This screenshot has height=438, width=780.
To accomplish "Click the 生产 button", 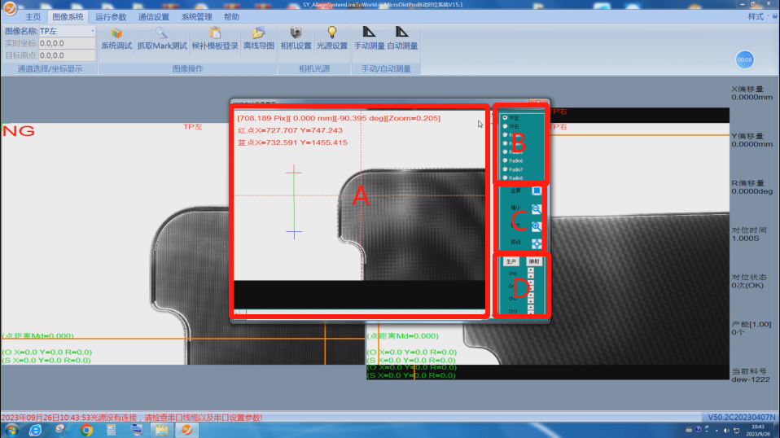I will [x=511, y=261].
